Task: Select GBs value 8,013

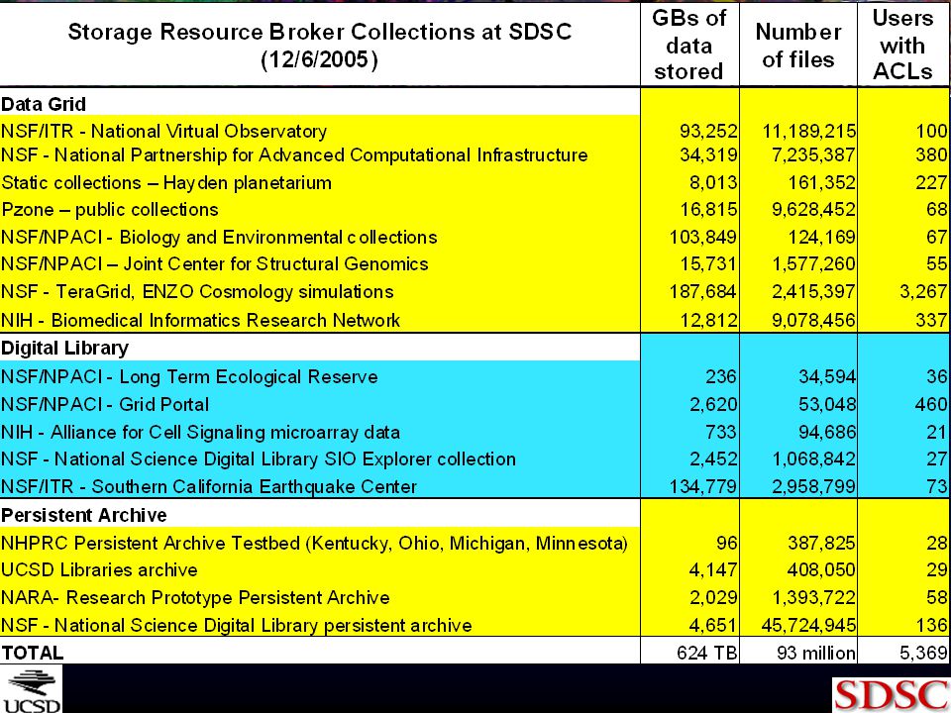Action: (x=713, y=182)
